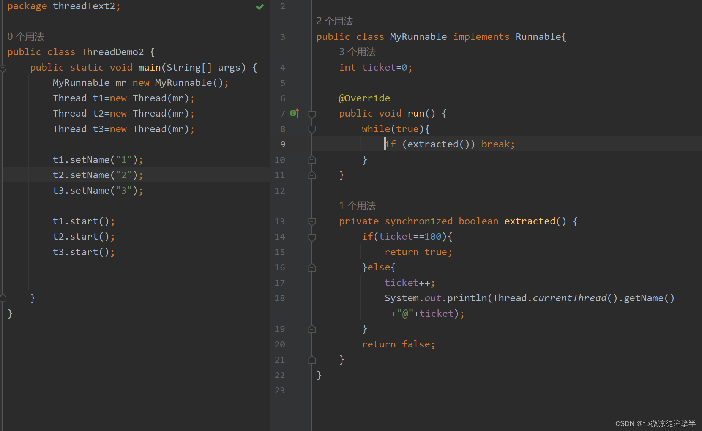Click fold end marker on line 10
702x431 pixels.
click(x=312, y=159)
